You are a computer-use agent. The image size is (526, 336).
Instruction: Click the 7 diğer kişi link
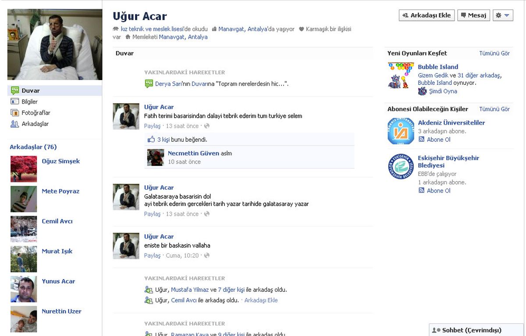coord(231,290)
